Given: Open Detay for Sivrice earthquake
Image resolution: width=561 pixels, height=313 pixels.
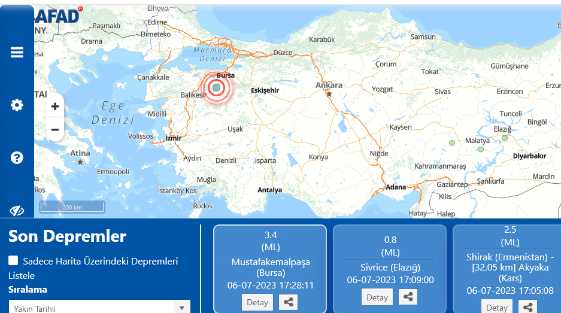Looking at the screenshot, I should [377, 297].
